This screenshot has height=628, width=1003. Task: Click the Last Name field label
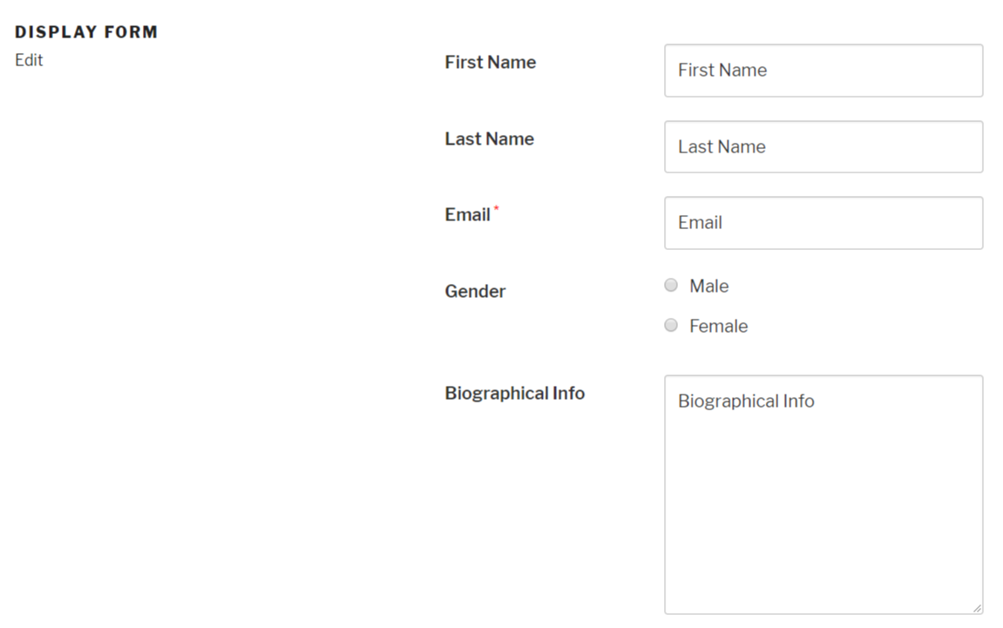tap(489, 138)
